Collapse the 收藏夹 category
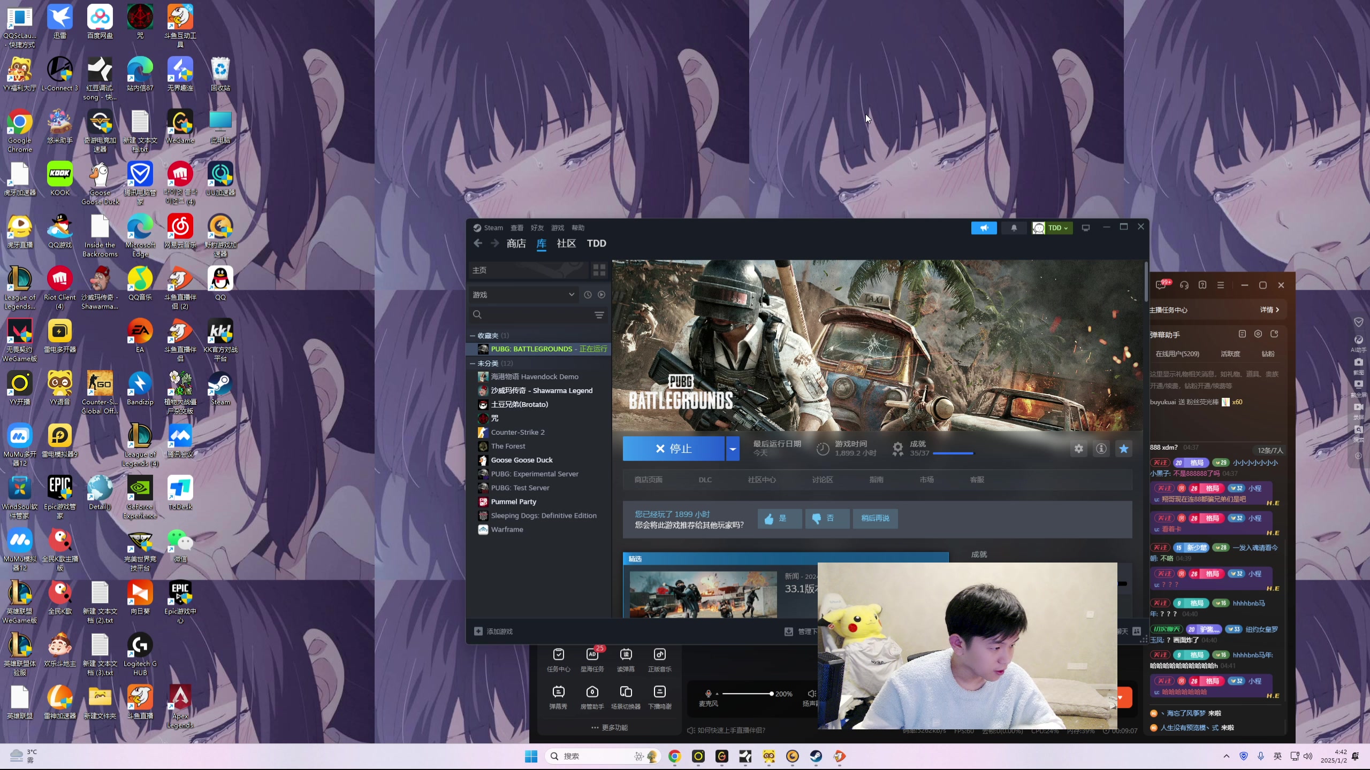 (x=473, y=336)
